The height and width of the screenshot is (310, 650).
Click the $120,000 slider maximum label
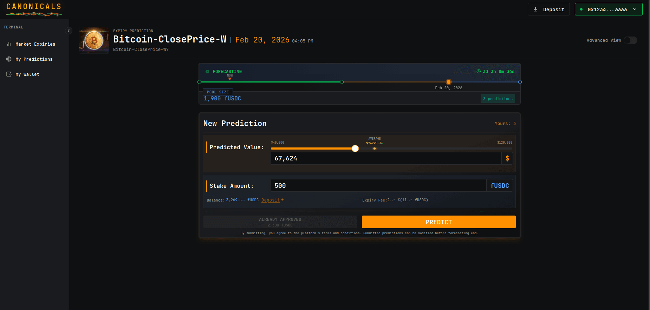505,143
